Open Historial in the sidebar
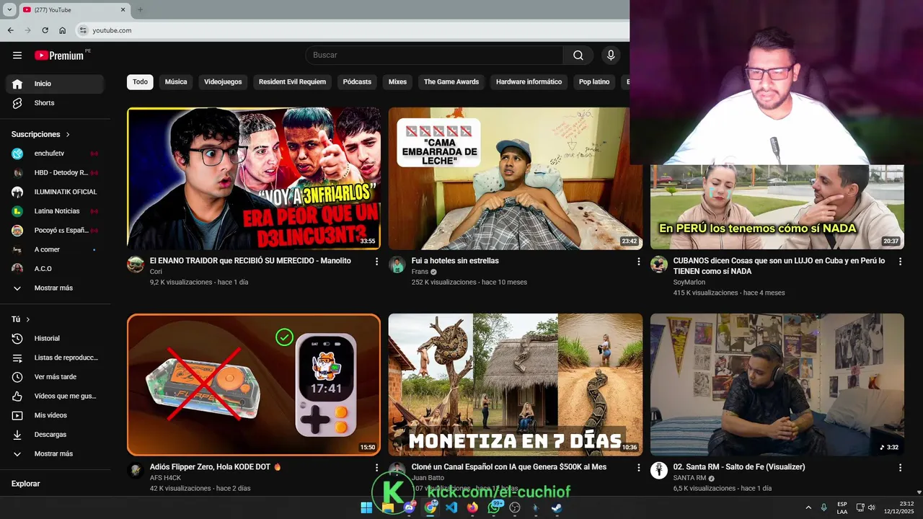Screen dimensions: 923x519 pyautogui.click(x=55, y=338)
